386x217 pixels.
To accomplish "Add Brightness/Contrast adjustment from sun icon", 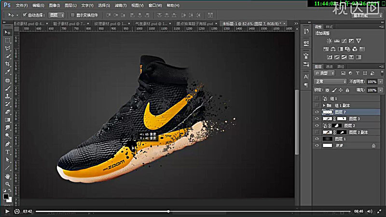I will (x=329, y=41).
